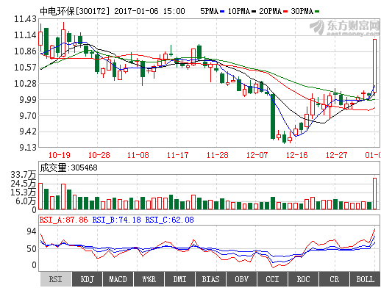Viewport: 381px width, 288px height.
Task: Switch to the CR indicator tab
Action: pos(335,279)
